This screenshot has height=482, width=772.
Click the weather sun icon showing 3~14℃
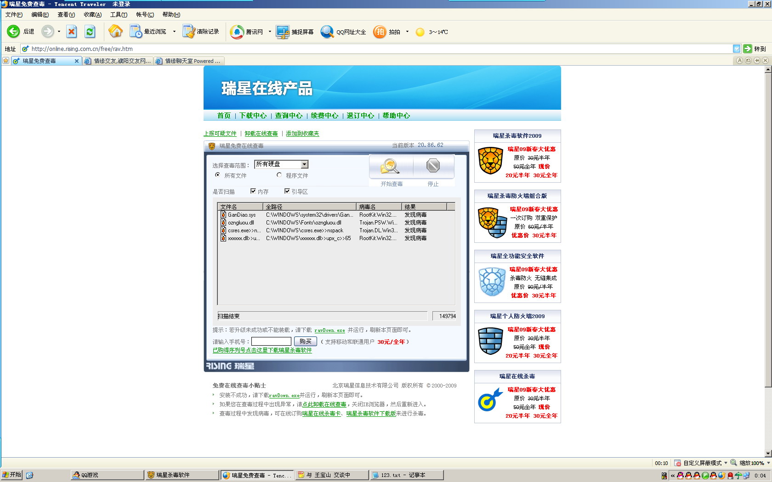tap(420, 32)
